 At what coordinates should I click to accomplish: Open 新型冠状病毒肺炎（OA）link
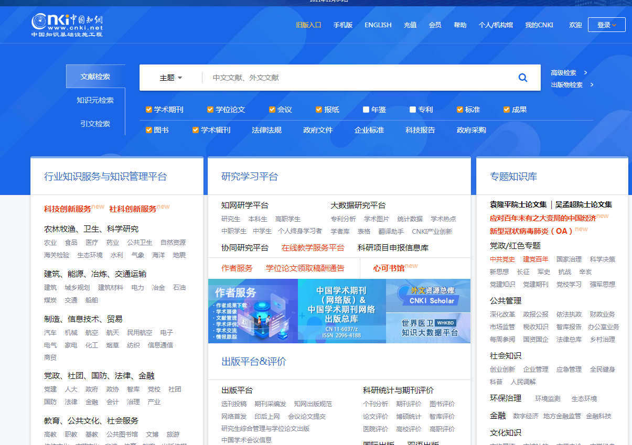click(532, 231)
